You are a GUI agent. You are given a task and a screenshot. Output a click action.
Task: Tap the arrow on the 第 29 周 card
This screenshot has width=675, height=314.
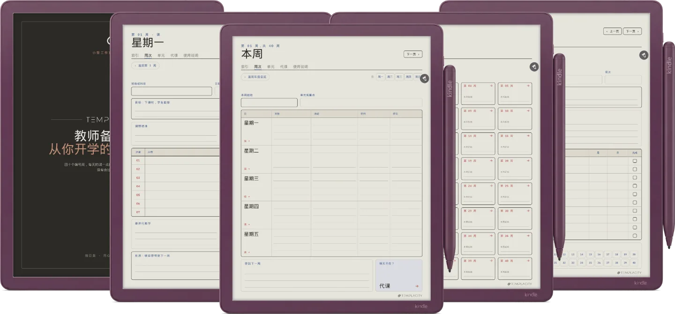(491, 211)
